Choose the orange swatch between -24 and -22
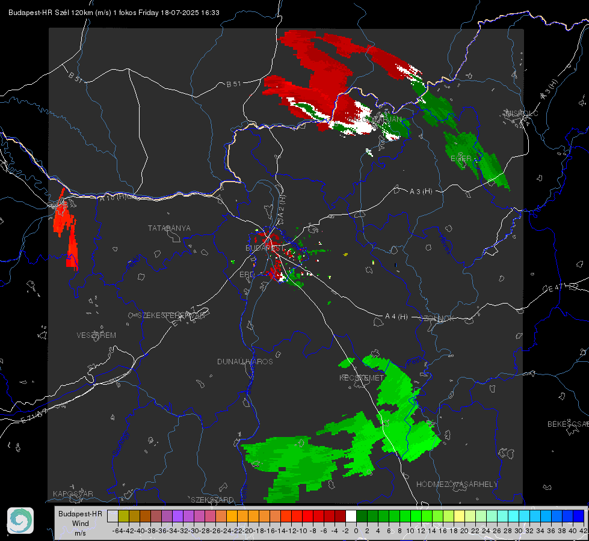Screen dimensions: 589x541 pyautogui.click(x=232, y=516)
